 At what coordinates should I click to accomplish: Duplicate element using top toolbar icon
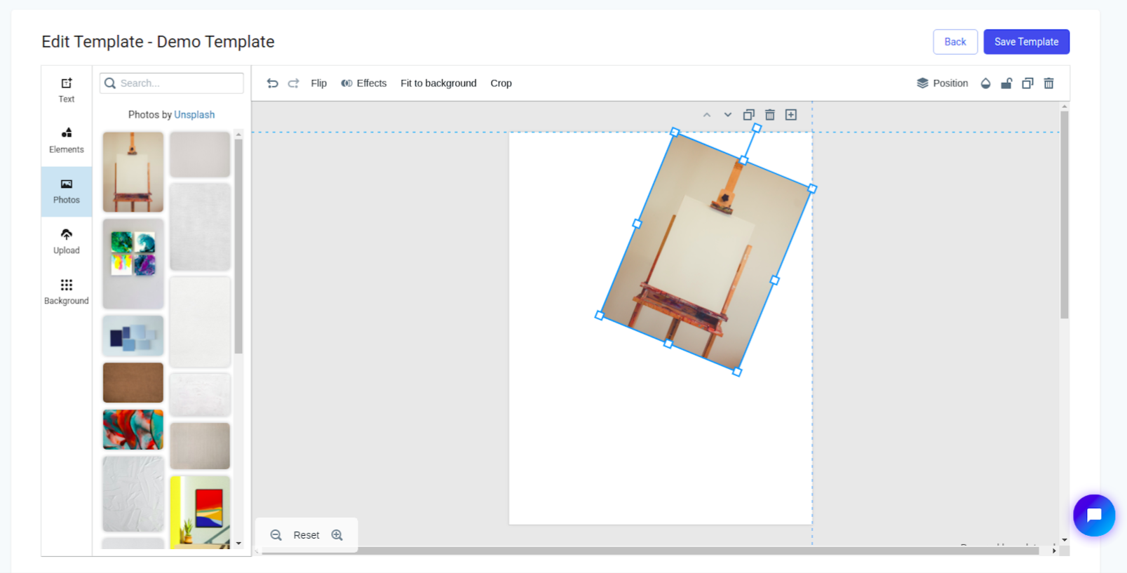1027,83
